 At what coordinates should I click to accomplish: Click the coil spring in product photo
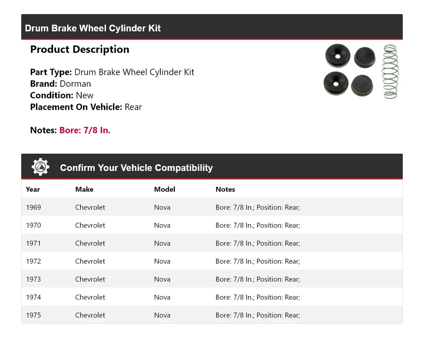[390, 71]
